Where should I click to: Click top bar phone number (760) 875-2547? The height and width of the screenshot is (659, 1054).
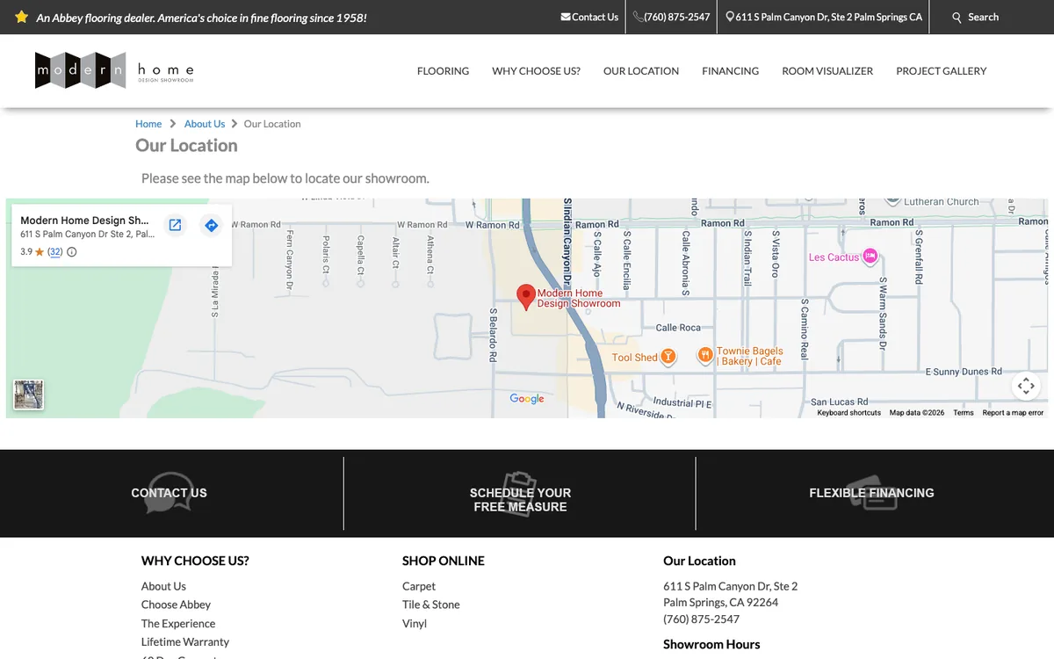tap(676, 17)
